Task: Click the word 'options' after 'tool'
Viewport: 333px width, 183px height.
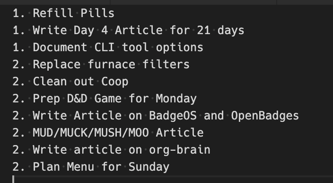Action: pos(180,48)
